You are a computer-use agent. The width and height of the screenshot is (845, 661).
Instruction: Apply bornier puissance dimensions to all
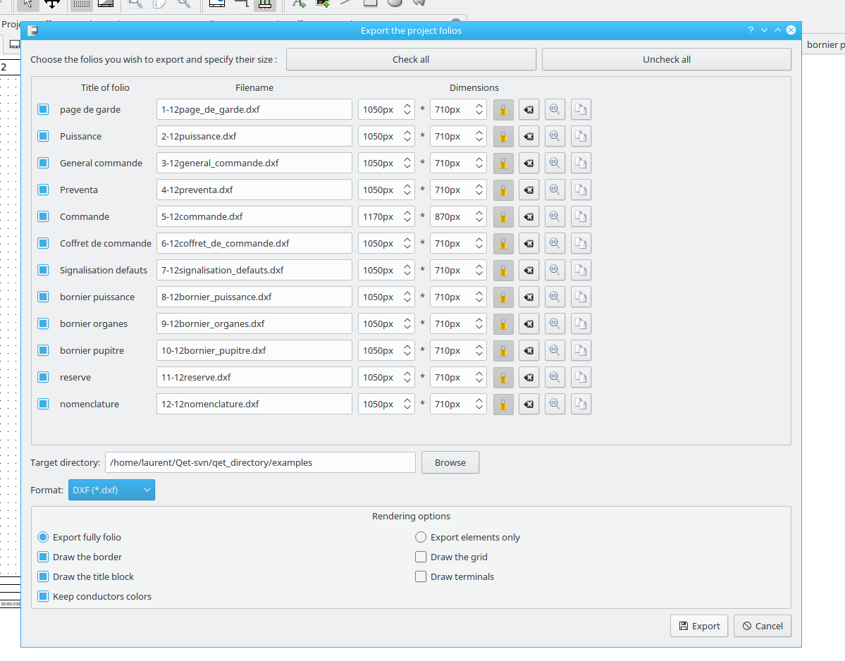[x=581, y=297]
